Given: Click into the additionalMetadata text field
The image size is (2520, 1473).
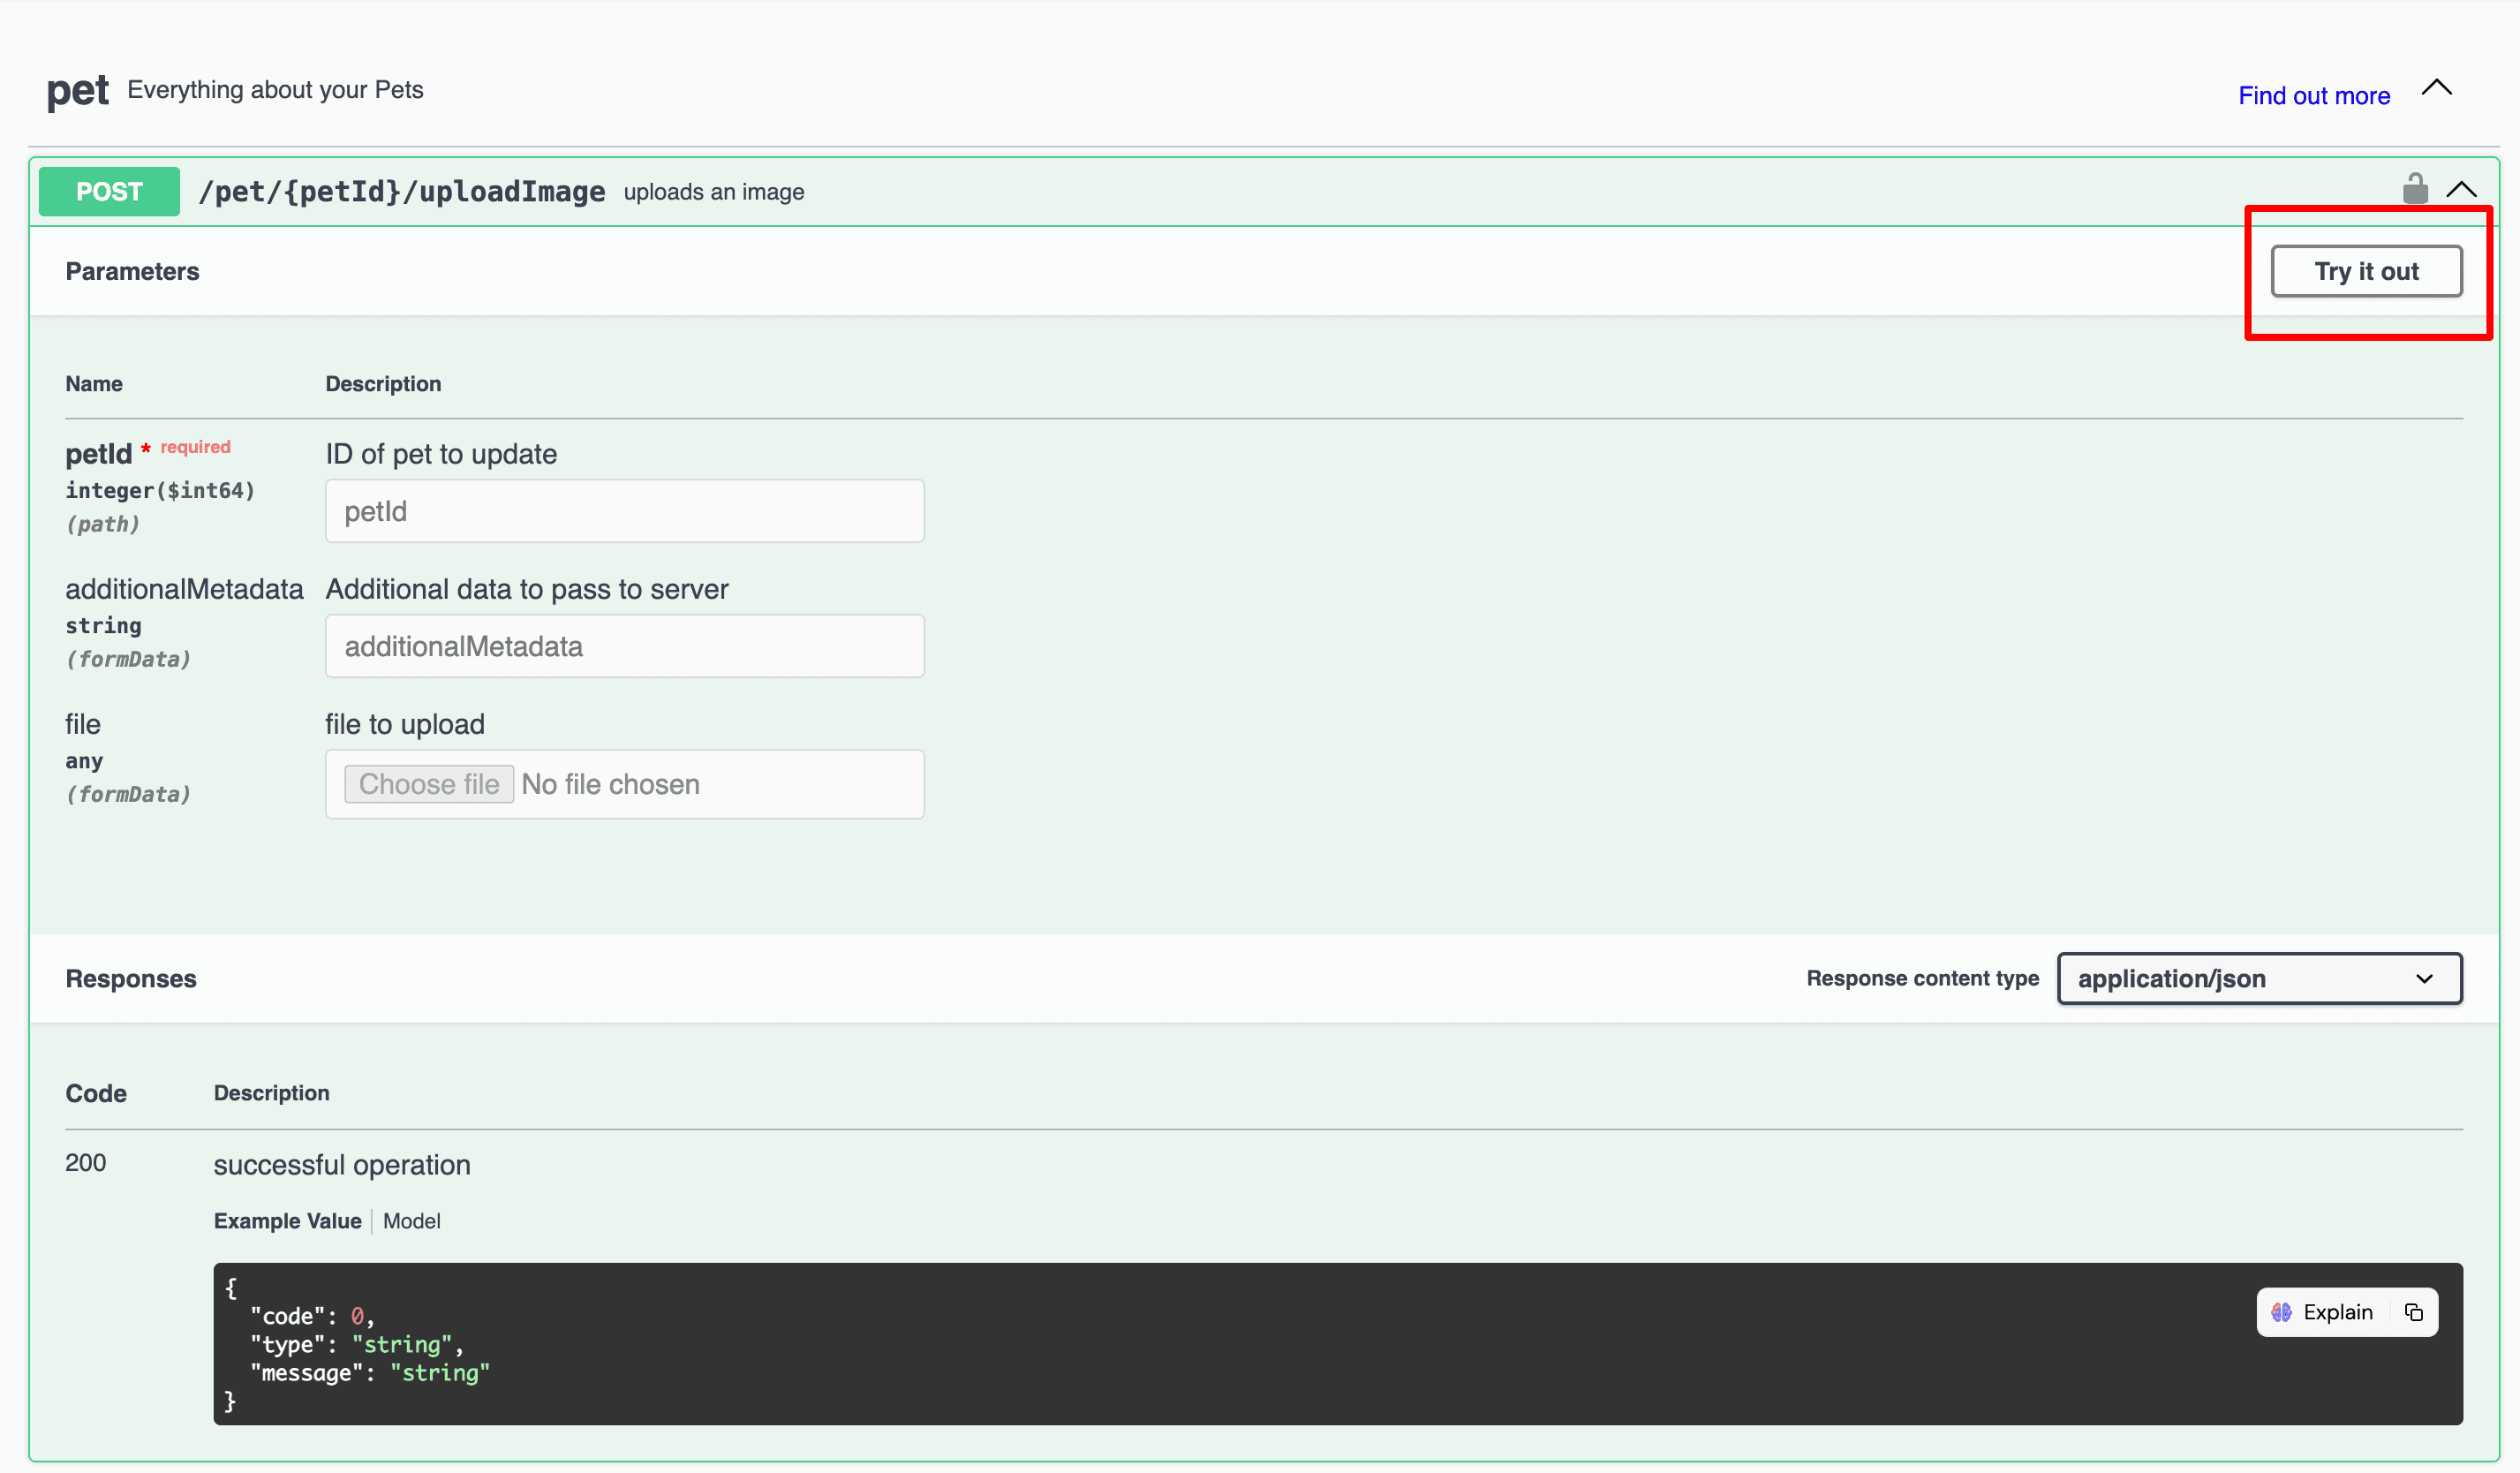Looking at the screenshot, I should [624, 646].
